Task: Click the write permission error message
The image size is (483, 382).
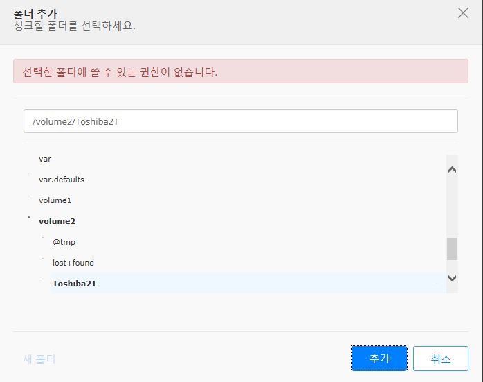Action: pyautogui.click(x=241, y=71)
